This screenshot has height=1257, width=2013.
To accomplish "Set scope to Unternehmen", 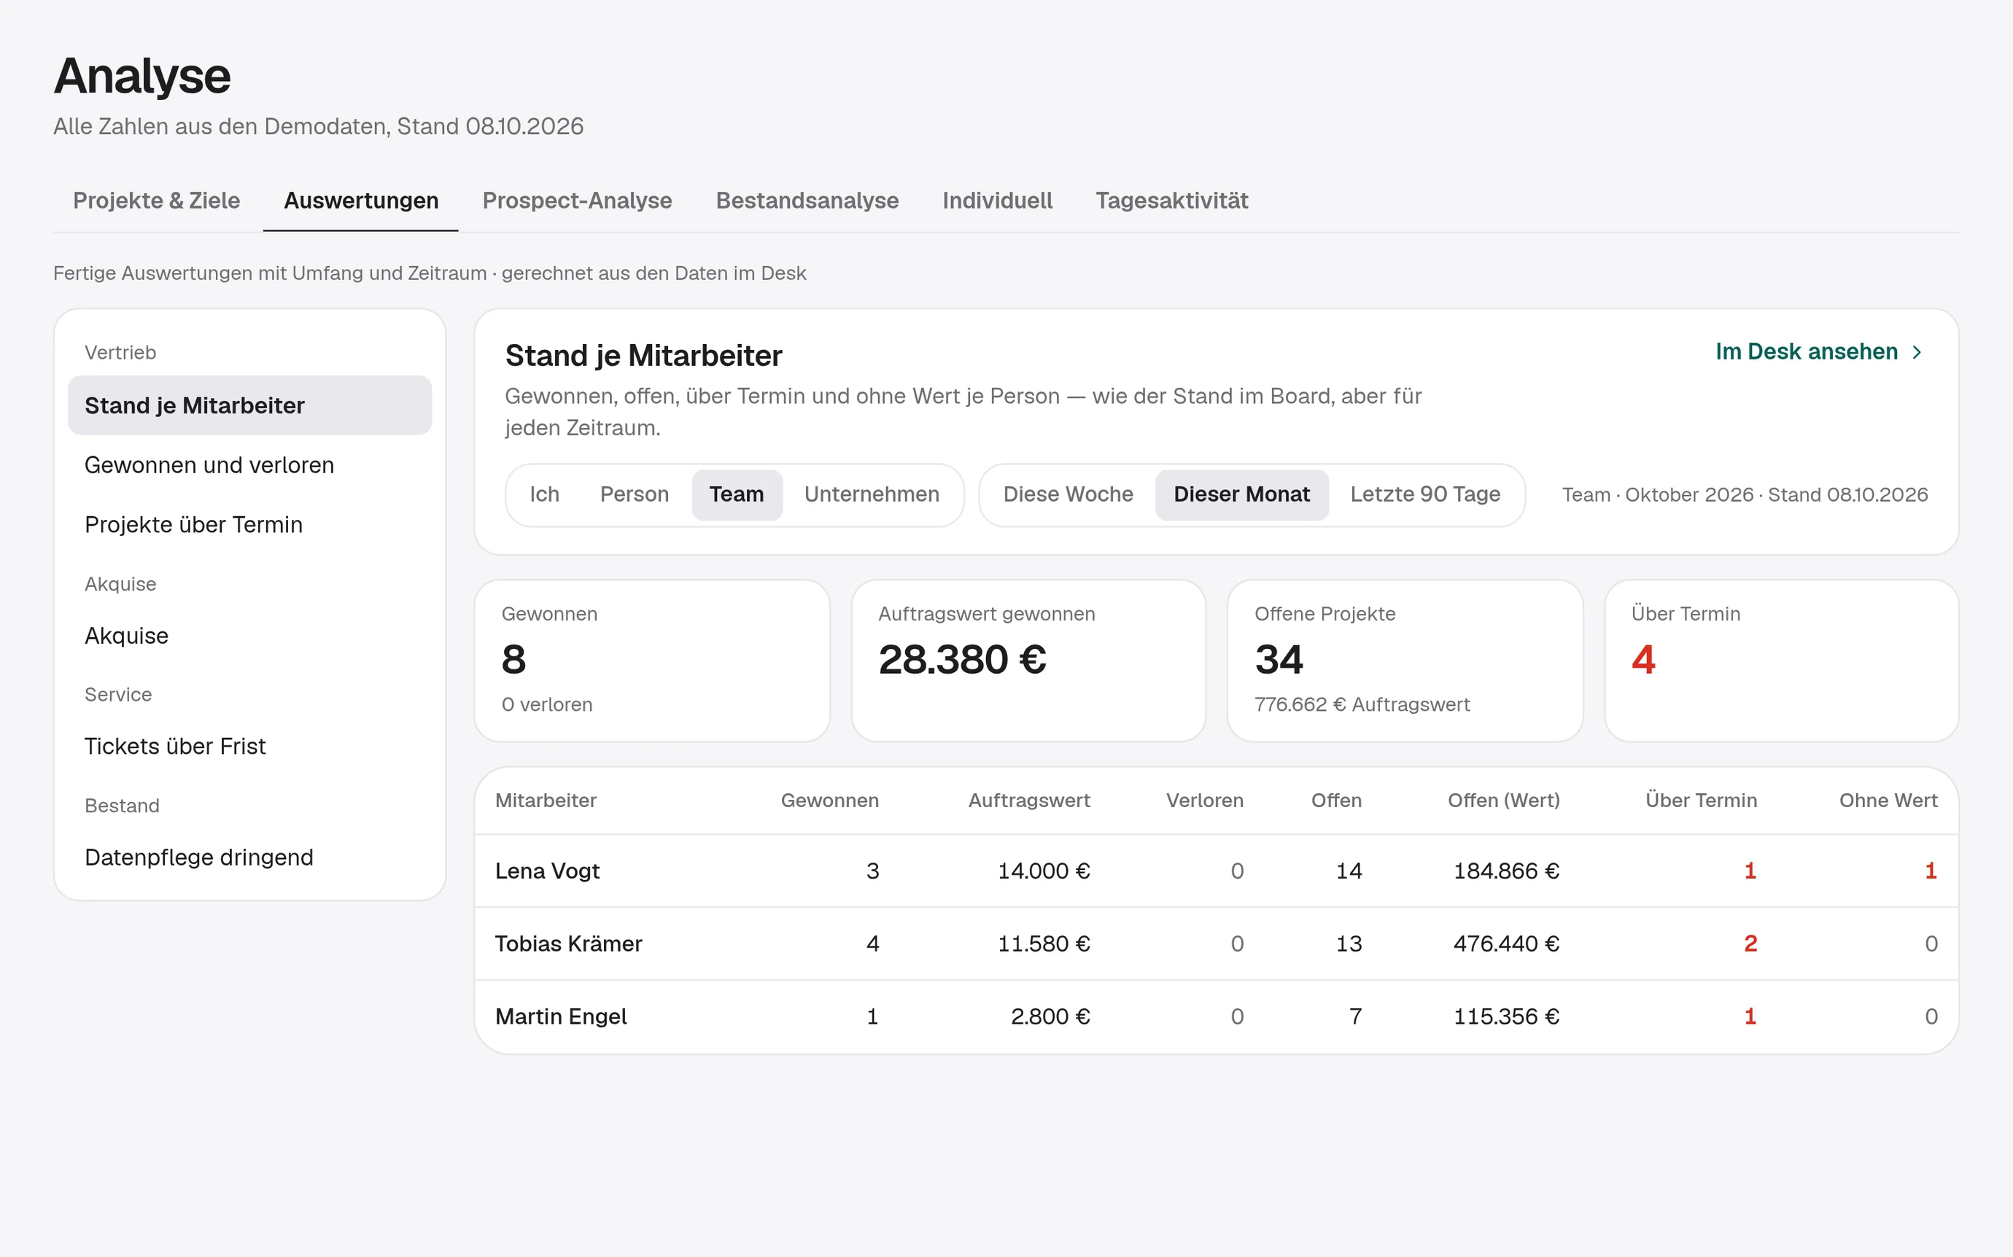I will coord(872,494).
